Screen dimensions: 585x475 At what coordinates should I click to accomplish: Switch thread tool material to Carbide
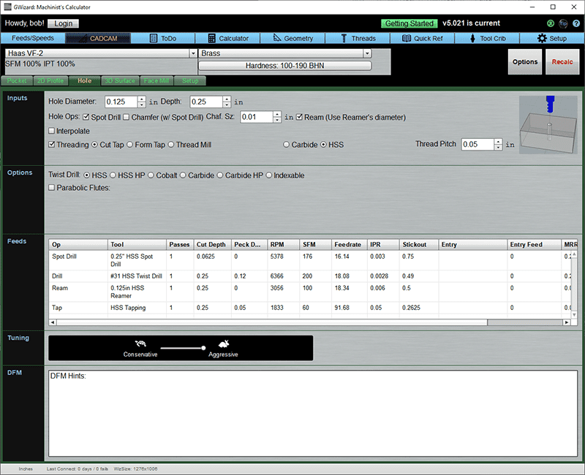287,145
